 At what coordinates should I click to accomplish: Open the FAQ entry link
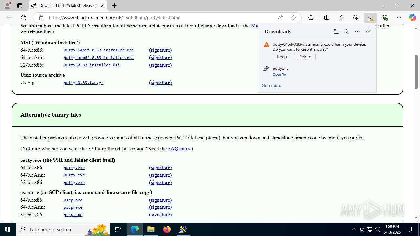179,149
